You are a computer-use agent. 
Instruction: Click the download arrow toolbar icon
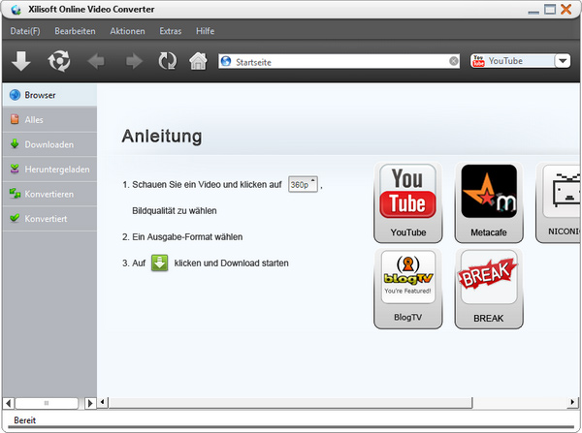(21, 61)
